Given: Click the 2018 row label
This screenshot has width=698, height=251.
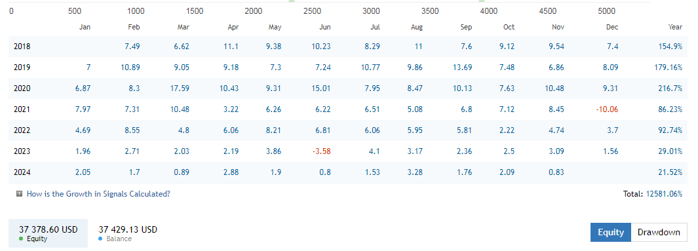Looking at the screenshot, I should 22,47.
